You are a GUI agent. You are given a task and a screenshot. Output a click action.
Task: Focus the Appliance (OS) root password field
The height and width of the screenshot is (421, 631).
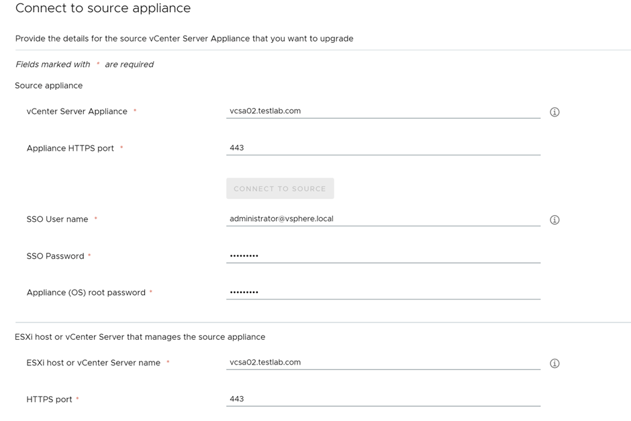[x=383, y=292]
